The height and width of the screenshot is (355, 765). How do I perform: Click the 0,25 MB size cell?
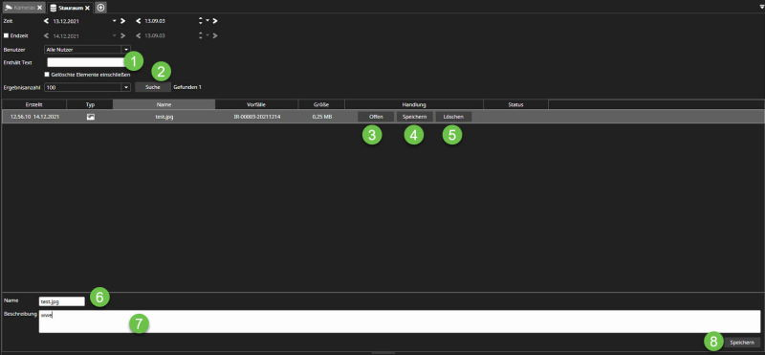(322, 117)
